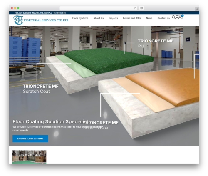Open the News page
Screen dimensions: 208x176
pos(149,18)
